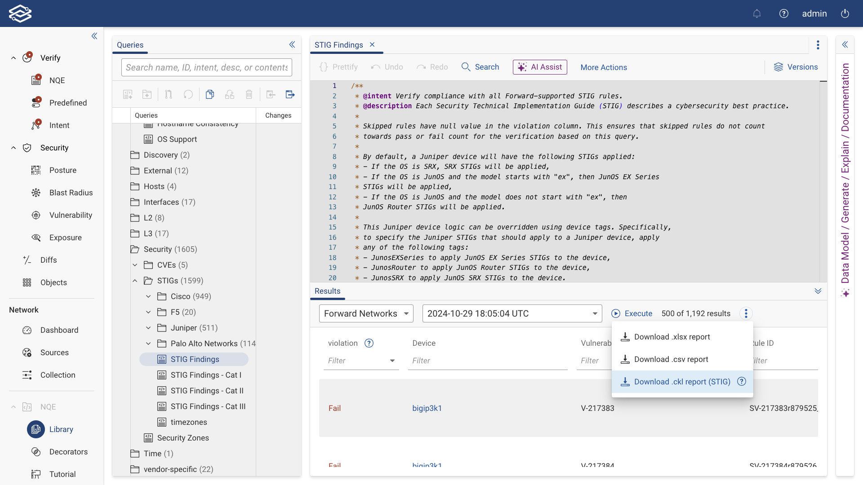Open the Forward Networks dropdown
The width and height of the screenshot is (863, 485).
click(366, 313)
